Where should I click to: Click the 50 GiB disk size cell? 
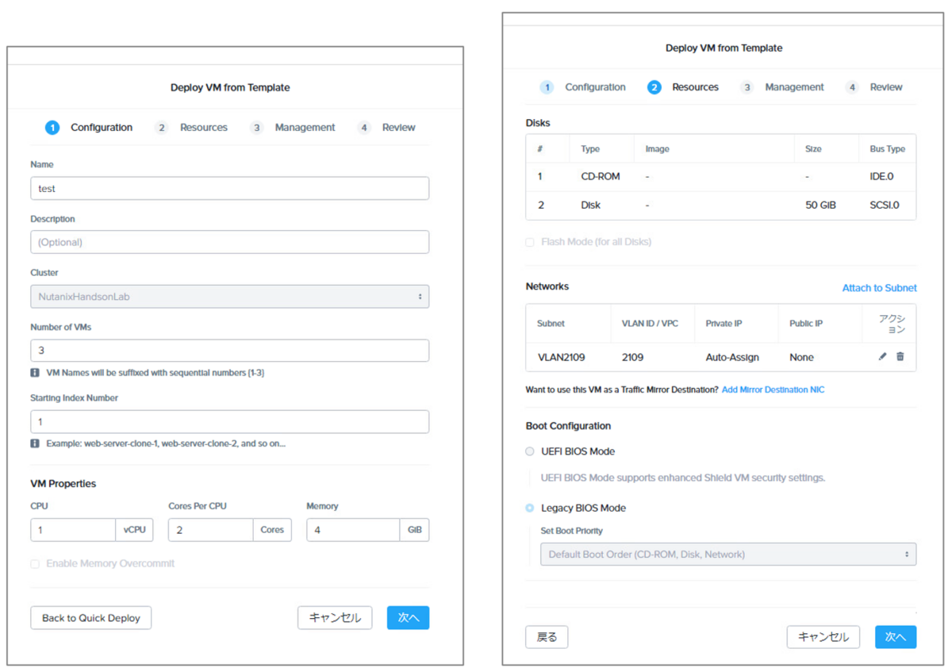(x=820, y=205)
